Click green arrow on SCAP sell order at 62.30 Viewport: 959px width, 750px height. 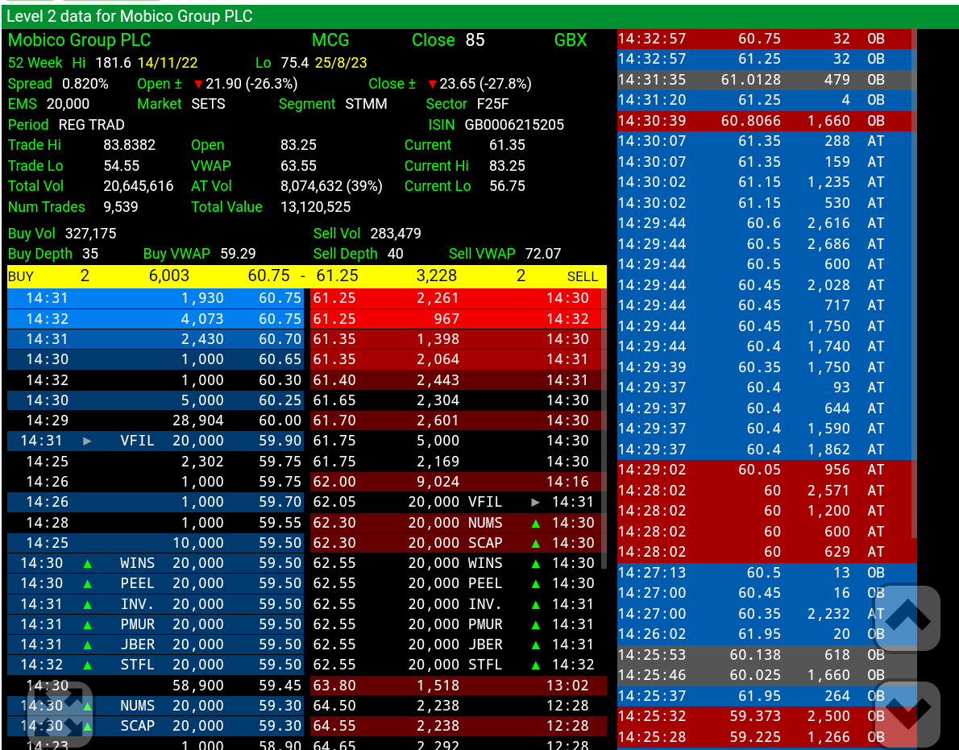pyautogui.click(x=536, y=544)
